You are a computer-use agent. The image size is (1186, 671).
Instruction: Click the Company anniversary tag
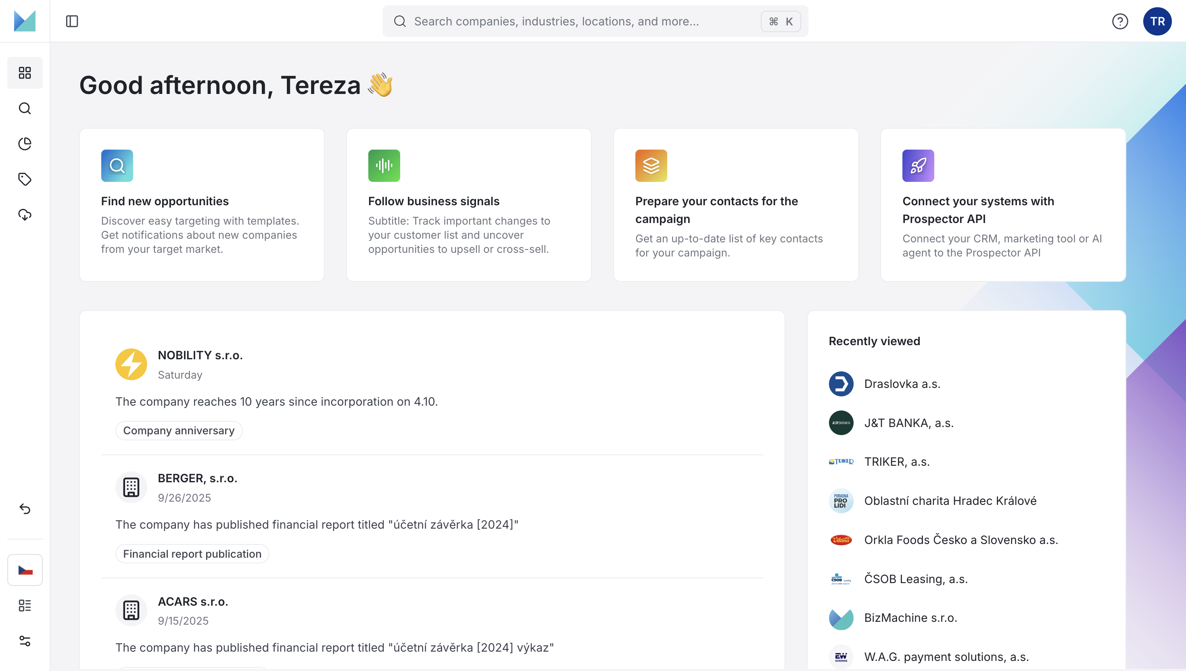coord(179,430)
